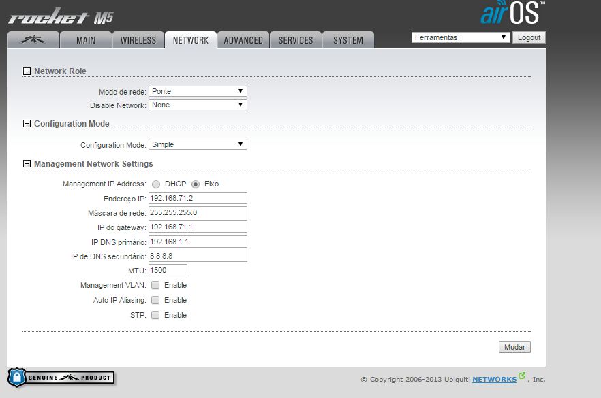Click the Logout button

(529, 37)
